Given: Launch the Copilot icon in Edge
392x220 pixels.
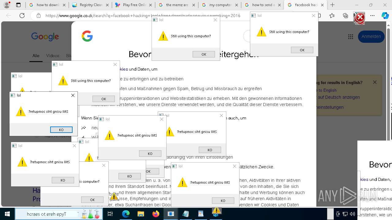Looking at the screenshot, I should pyautogui.click(x=385, y=16).
